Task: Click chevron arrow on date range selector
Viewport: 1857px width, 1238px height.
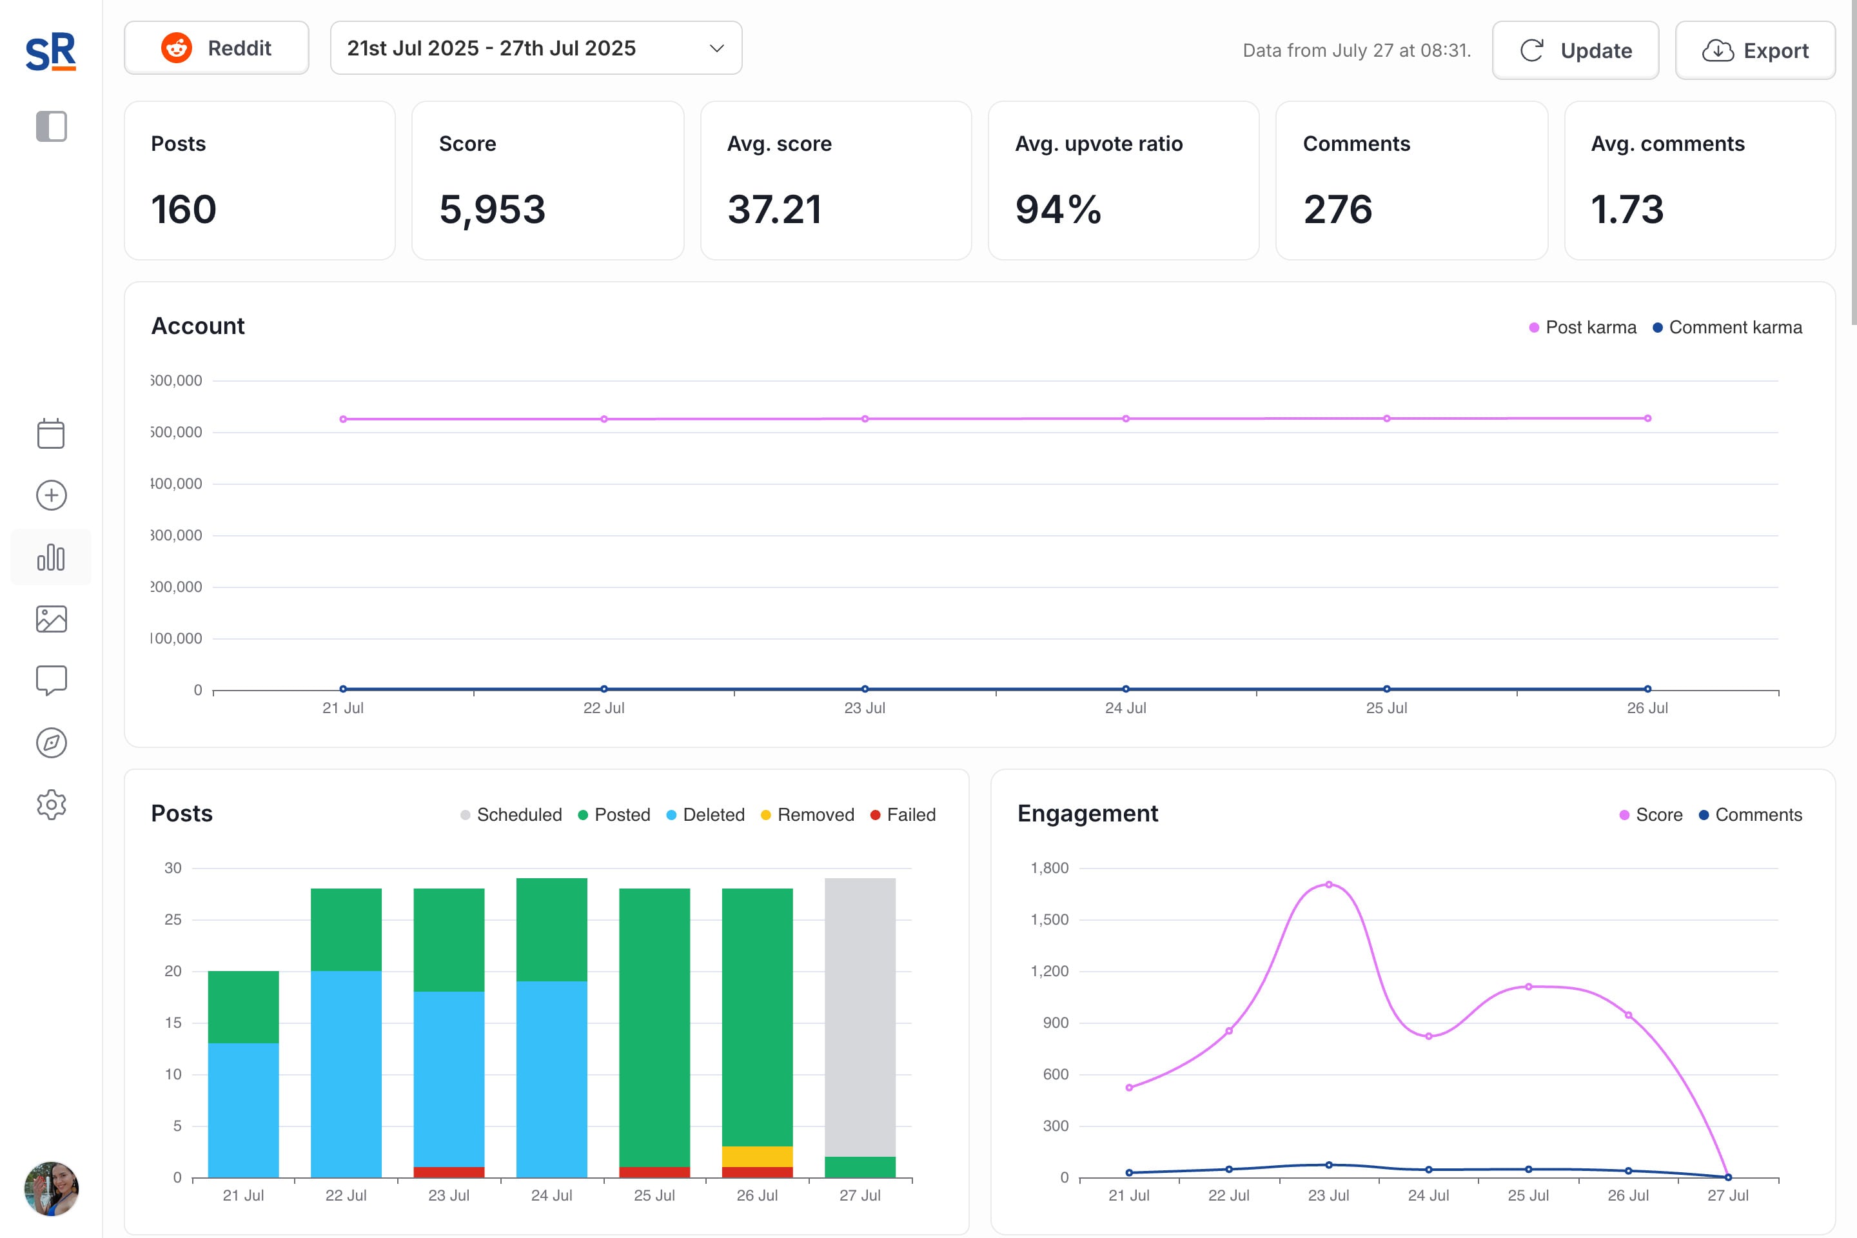Action: pyautogui.click(x=717, y=48)
